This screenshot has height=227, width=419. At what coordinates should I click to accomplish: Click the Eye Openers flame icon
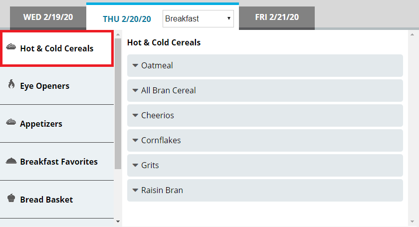(11, 85)
